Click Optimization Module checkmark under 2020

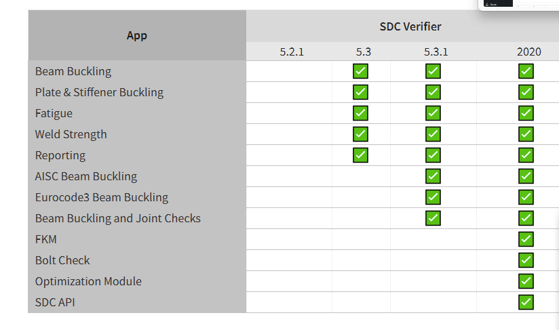tap(526, 281)
